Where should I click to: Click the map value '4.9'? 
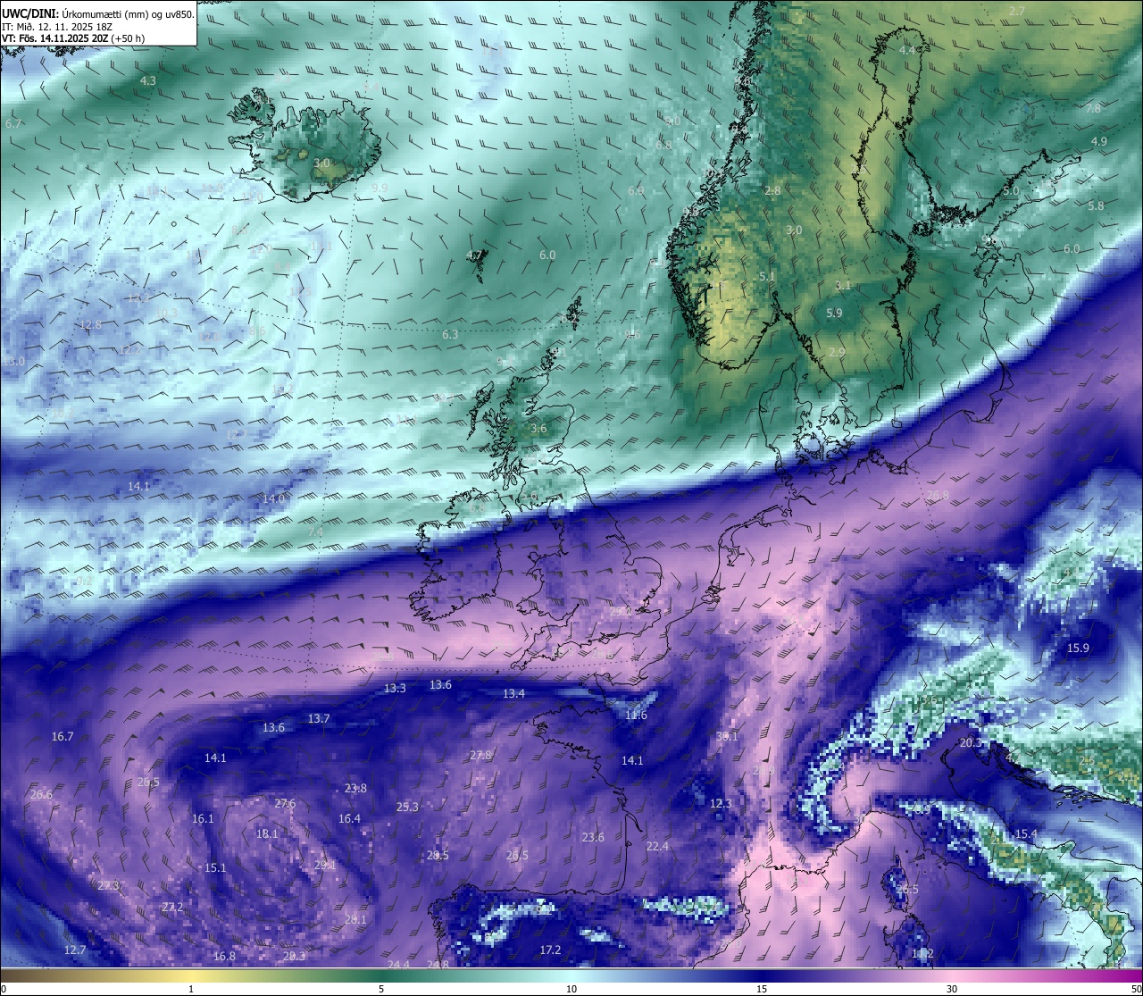click(1099, 141)
